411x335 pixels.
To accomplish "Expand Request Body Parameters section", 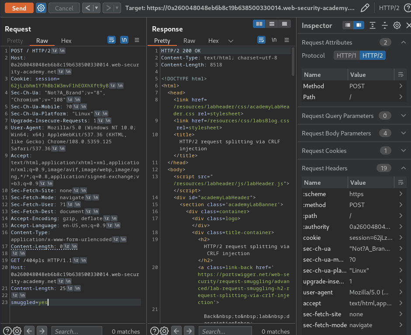I will click(404, 133).
